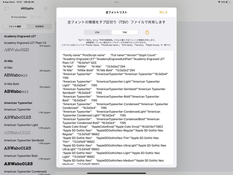Viewport: 233px width, 175px height.
Task: Select the TSV format segment
Action: tap(125, 32)
